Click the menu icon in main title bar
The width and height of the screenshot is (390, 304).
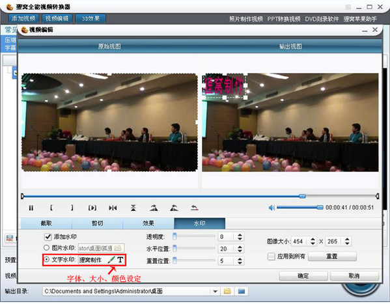coord(348,7)
